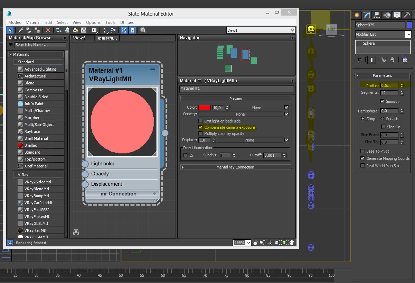Open the Hierarchy command panel tab
This screenshot has width=415, height=283.
pyautogui.click(x=377, y=15)
